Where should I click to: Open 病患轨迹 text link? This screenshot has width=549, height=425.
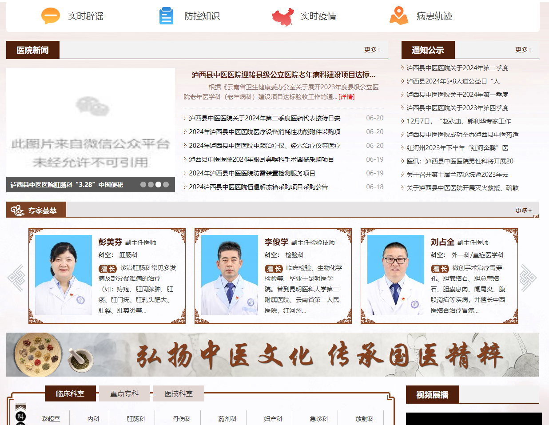point(434,16)
